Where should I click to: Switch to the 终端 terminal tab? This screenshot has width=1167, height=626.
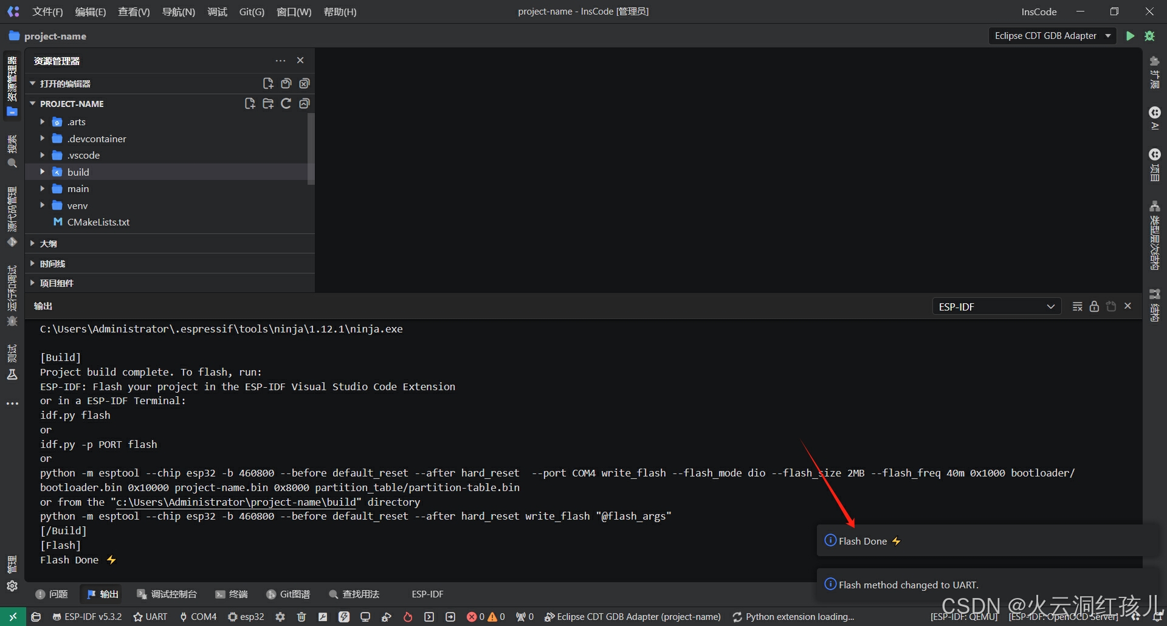[x=232, y=594]
